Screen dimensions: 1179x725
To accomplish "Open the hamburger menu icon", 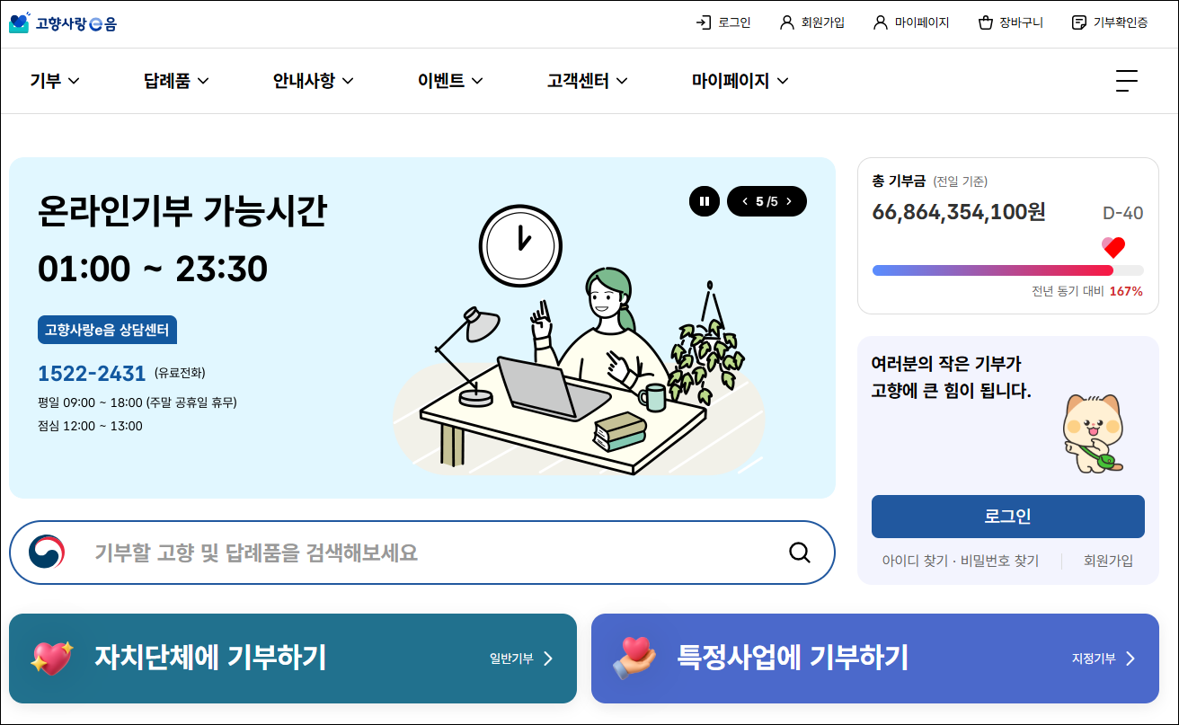I will (x=1127, y=81).
